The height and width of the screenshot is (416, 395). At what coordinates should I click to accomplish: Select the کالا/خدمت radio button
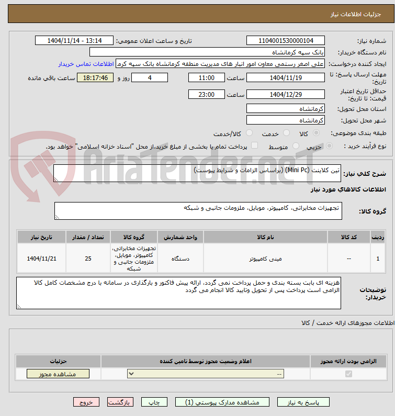tap(249, 133)
